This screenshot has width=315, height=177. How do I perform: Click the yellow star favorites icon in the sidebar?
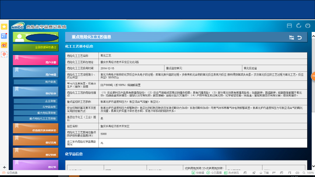pos(4,27)
